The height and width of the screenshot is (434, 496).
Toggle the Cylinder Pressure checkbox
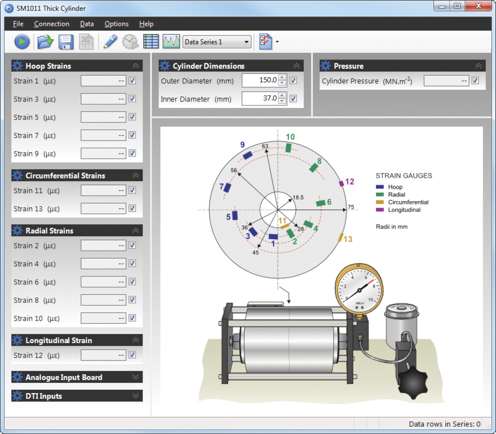pos(475,81)
